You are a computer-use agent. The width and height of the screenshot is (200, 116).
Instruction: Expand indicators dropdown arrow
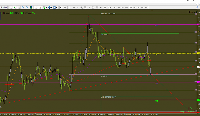tap(46, 8)
